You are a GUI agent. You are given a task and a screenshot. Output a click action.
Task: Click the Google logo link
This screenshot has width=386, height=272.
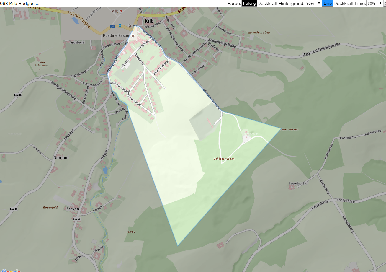click(x=11, y=270)
